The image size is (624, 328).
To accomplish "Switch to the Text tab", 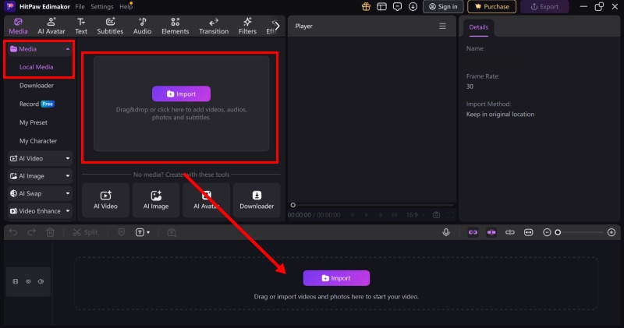I will click(x=81, y=26).
